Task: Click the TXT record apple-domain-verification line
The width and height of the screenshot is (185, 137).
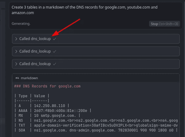Action: pos(92,125)
